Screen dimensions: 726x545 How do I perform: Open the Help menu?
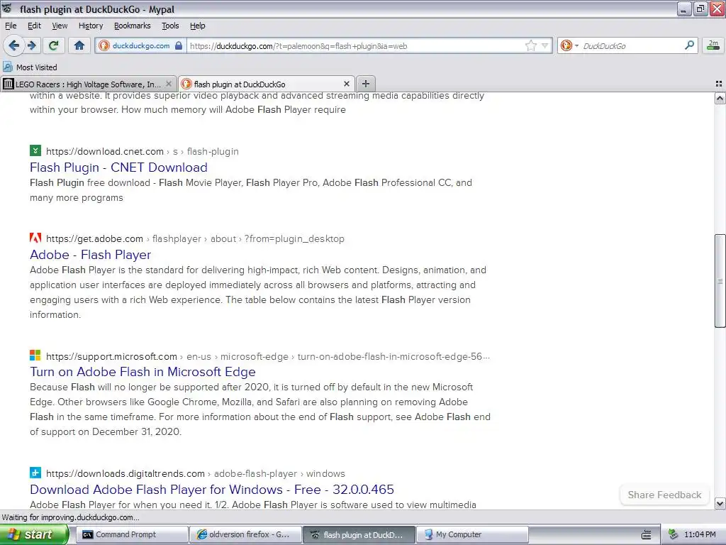(x=197, y=26)
